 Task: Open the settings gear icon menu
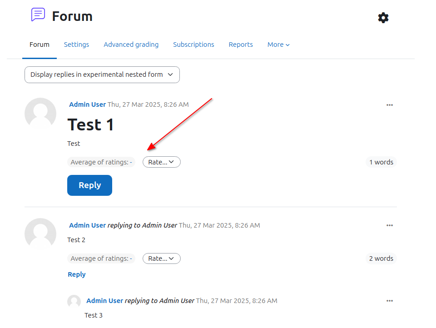click(383, 18)
